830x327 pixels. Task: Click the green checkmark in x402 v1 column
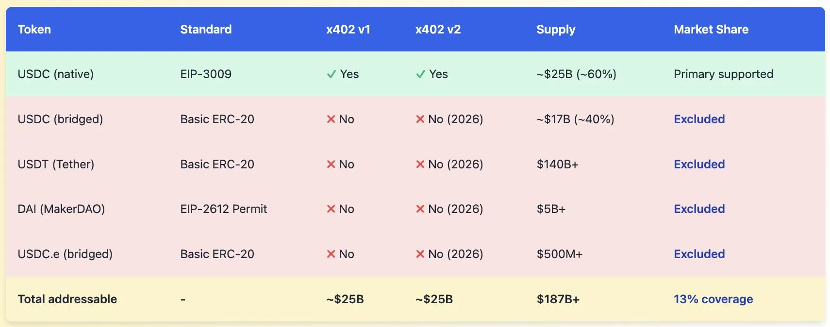(332, 74)
